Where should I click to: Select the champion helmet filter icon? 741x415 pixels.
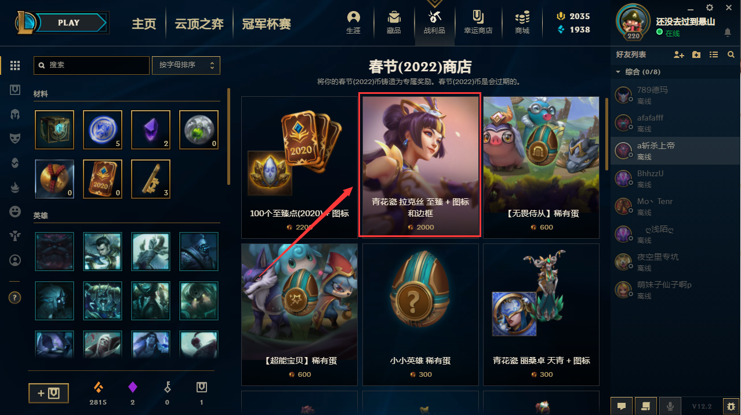15,114
